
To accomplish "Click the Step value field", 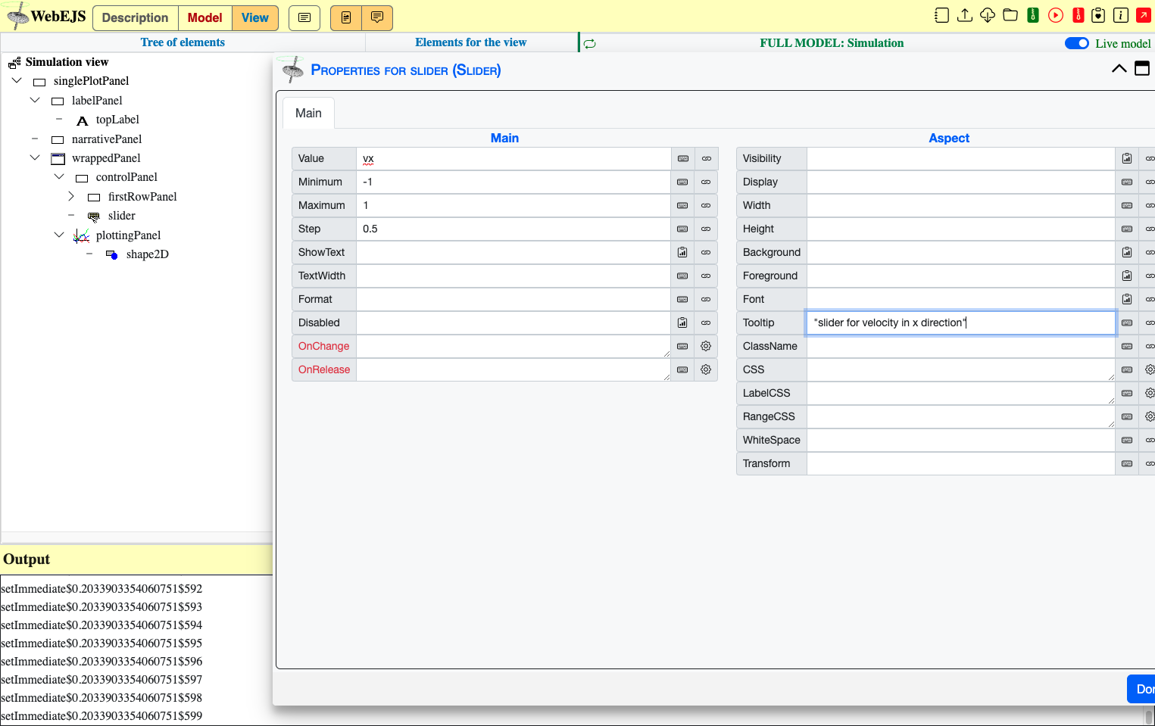I will coord(514,229).
